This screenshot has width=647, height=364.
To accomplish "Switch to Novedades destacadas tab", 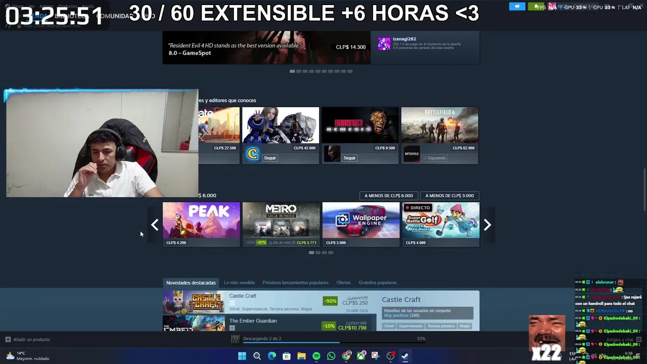I will [191, 283].
